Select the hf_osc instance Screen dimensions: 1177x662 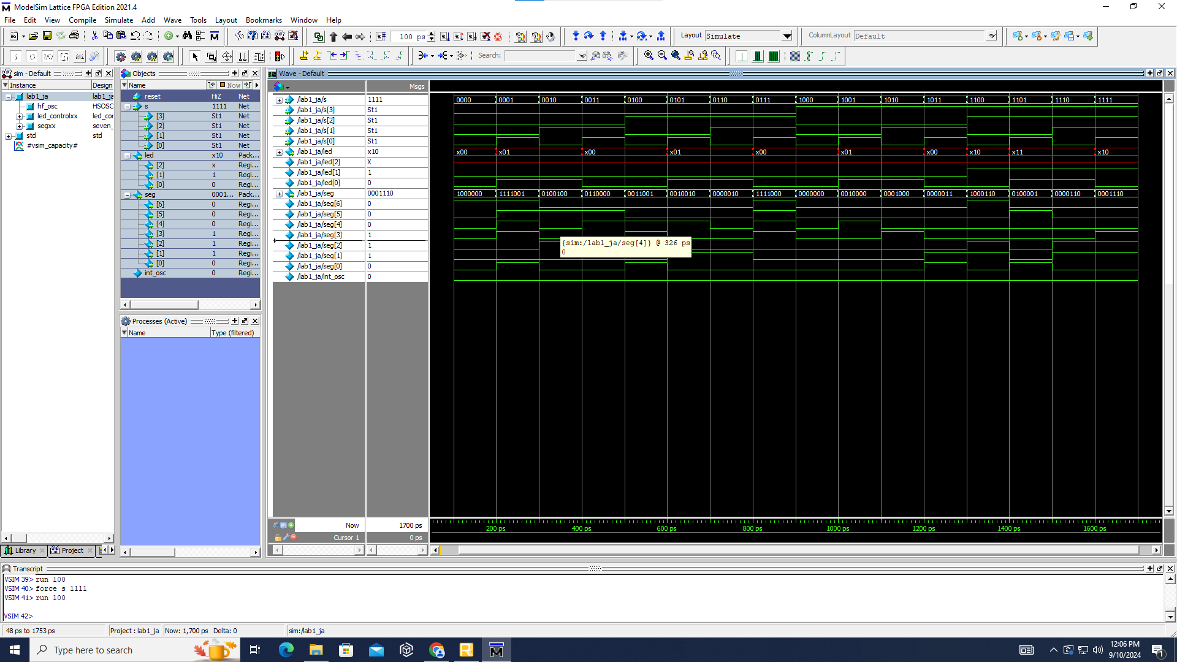pos(47,107)
